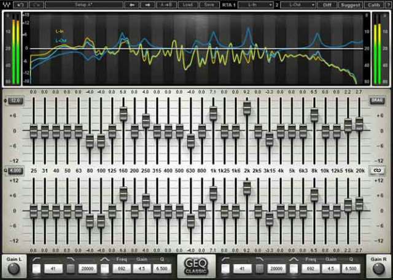The width and height of the screenshot is (393, 280).
Task: Enable the left channel low-pass filter switch
Action: 71,269
